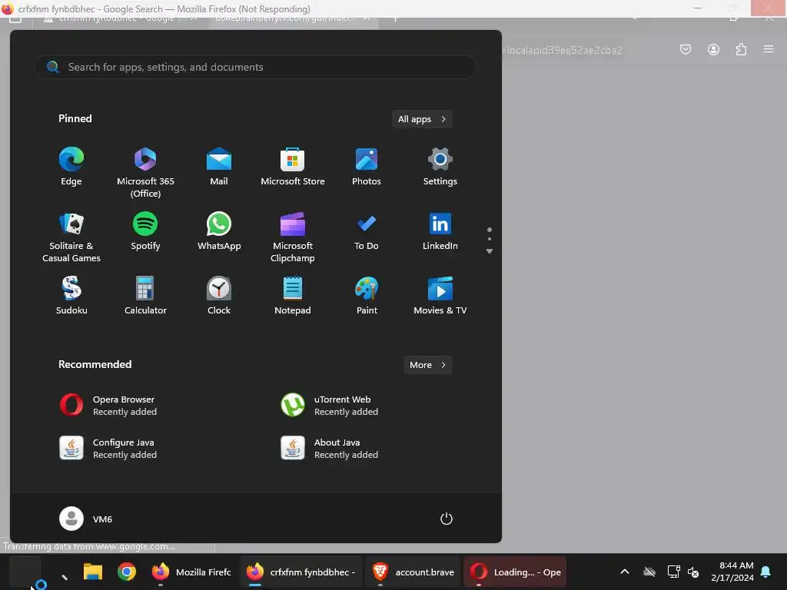The height and width of the screenshot is (590, 787).
Task: Switch to crfxfnm fynbdbhec Firefox taskbar window
Action: click(301, 572)
